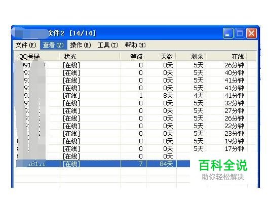Viewport: 270px width, 197px height.
Task: Click [在线] status in the 40分钟 row
Action: click(71, 73)
